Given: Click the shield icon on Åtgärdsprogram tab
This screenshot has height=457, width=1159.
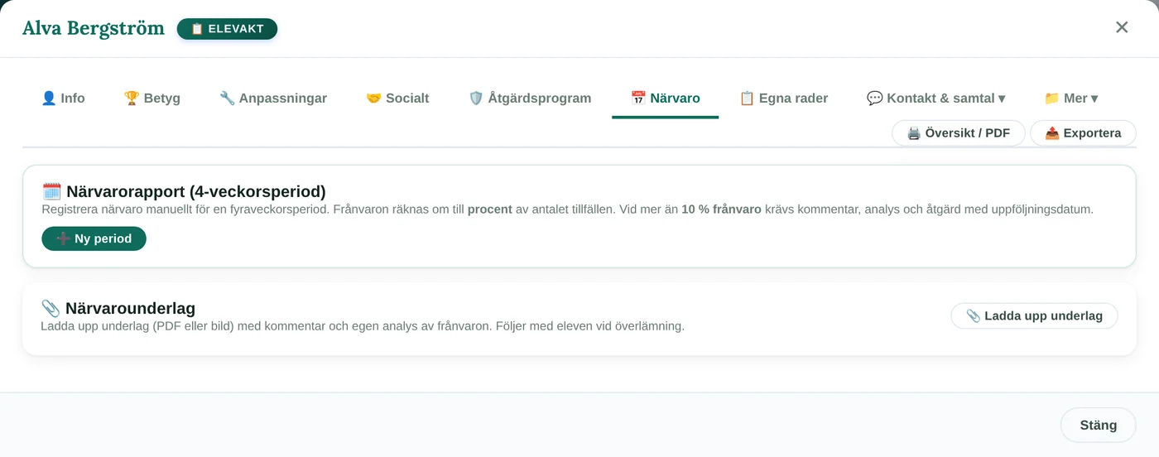Looking at the screenshot, I should tap(476, 98).
